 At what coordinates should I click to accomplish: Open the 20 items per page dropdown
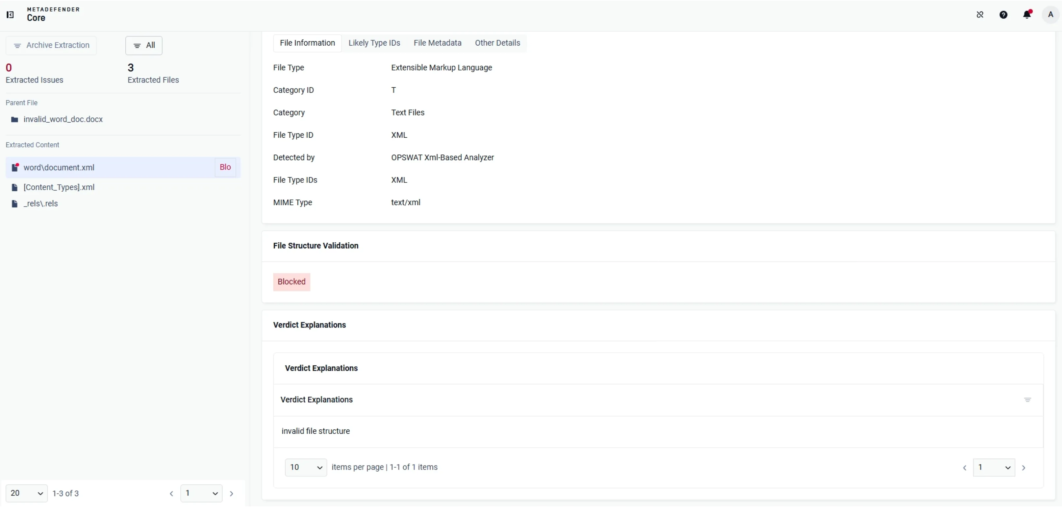(x=27, y=494)
